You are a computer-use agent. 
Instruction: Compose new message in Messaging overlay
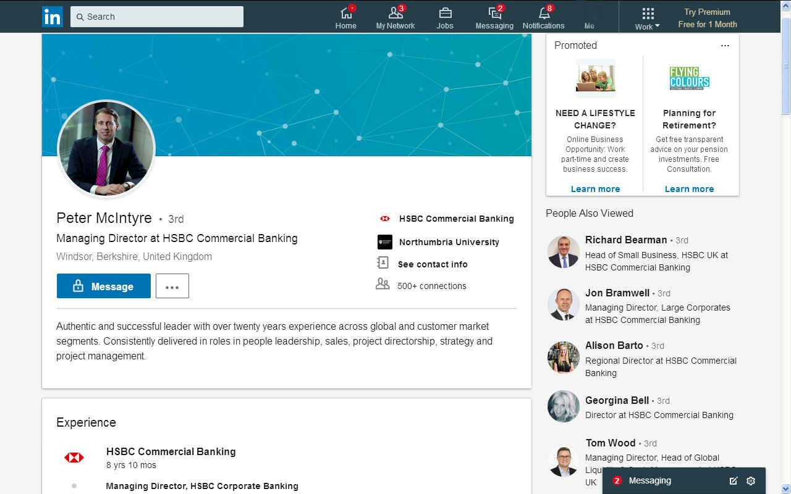[734, 481]
